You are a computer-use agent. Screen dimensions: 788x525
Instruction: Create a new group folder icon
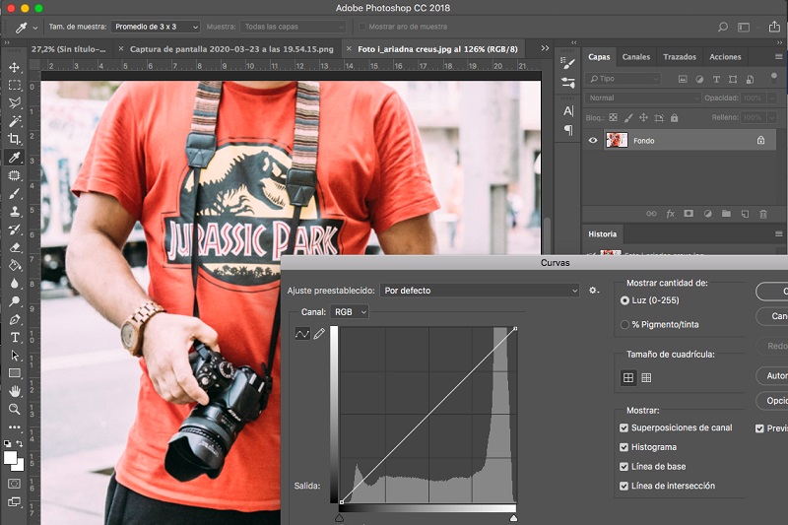(726, 214)
